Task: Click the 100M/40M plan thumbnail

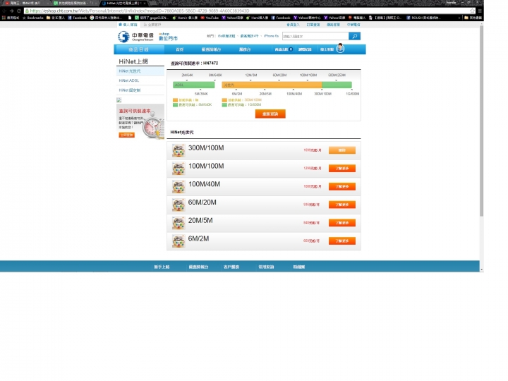Action: [x=179, y=187]
